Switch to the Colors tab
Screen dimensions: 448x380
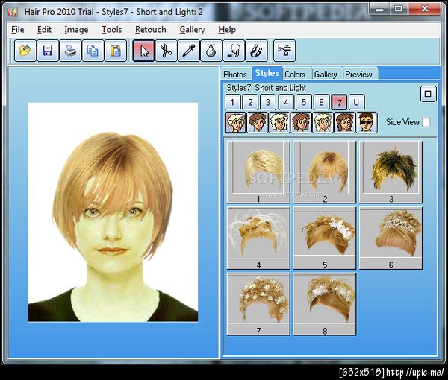[x=295, y=74]
